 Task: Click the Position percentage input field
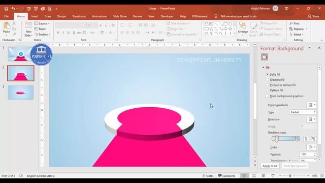pyautogui.click(x=306, y=155)
